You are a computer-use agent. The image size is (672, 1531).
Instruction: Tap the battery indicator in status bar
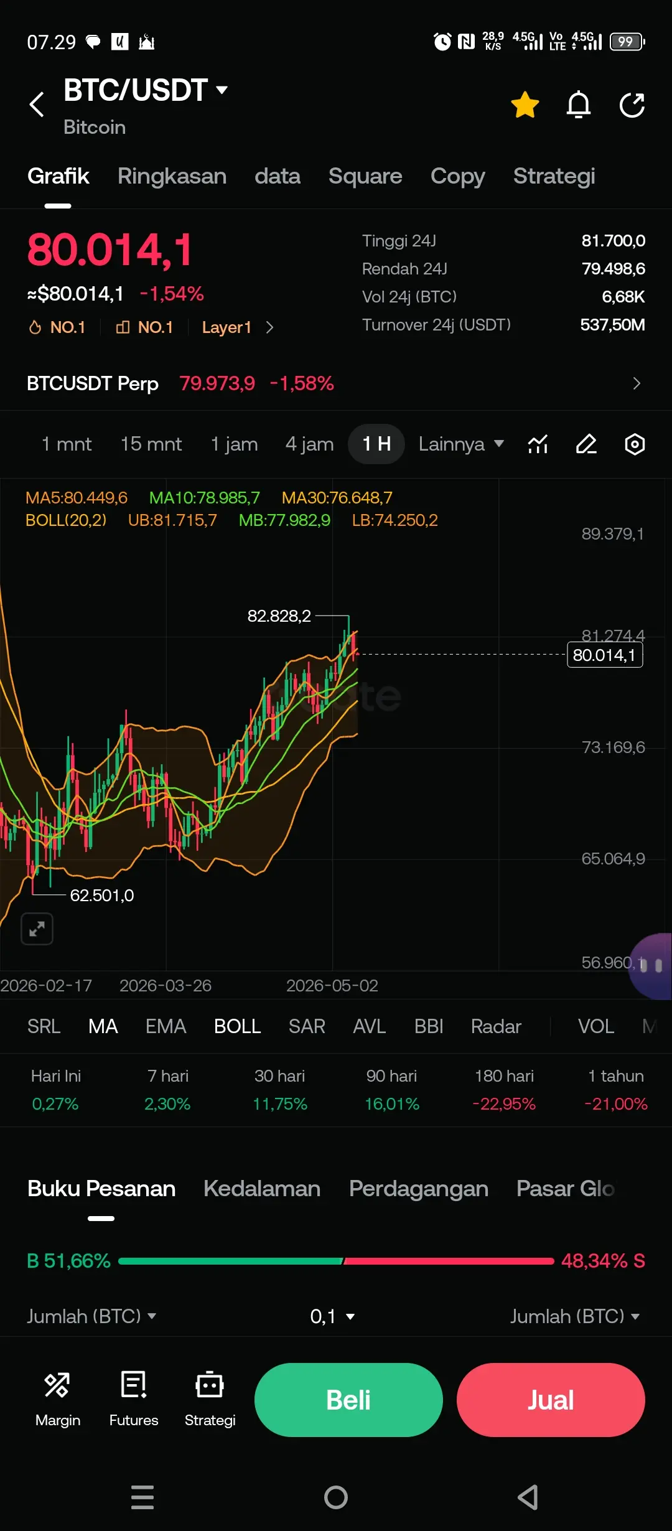click(627, 42)
